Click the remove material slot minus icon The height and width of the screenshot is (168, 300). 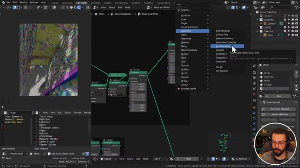pos(296,77)
